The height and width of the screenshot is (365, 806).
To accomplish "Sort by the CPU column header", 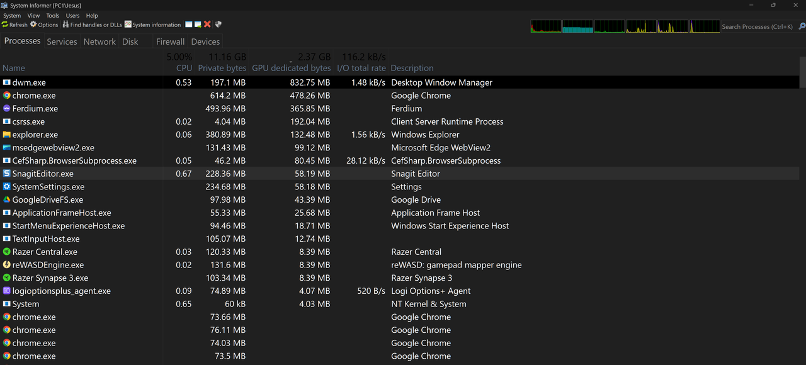I will click(184, 68).
